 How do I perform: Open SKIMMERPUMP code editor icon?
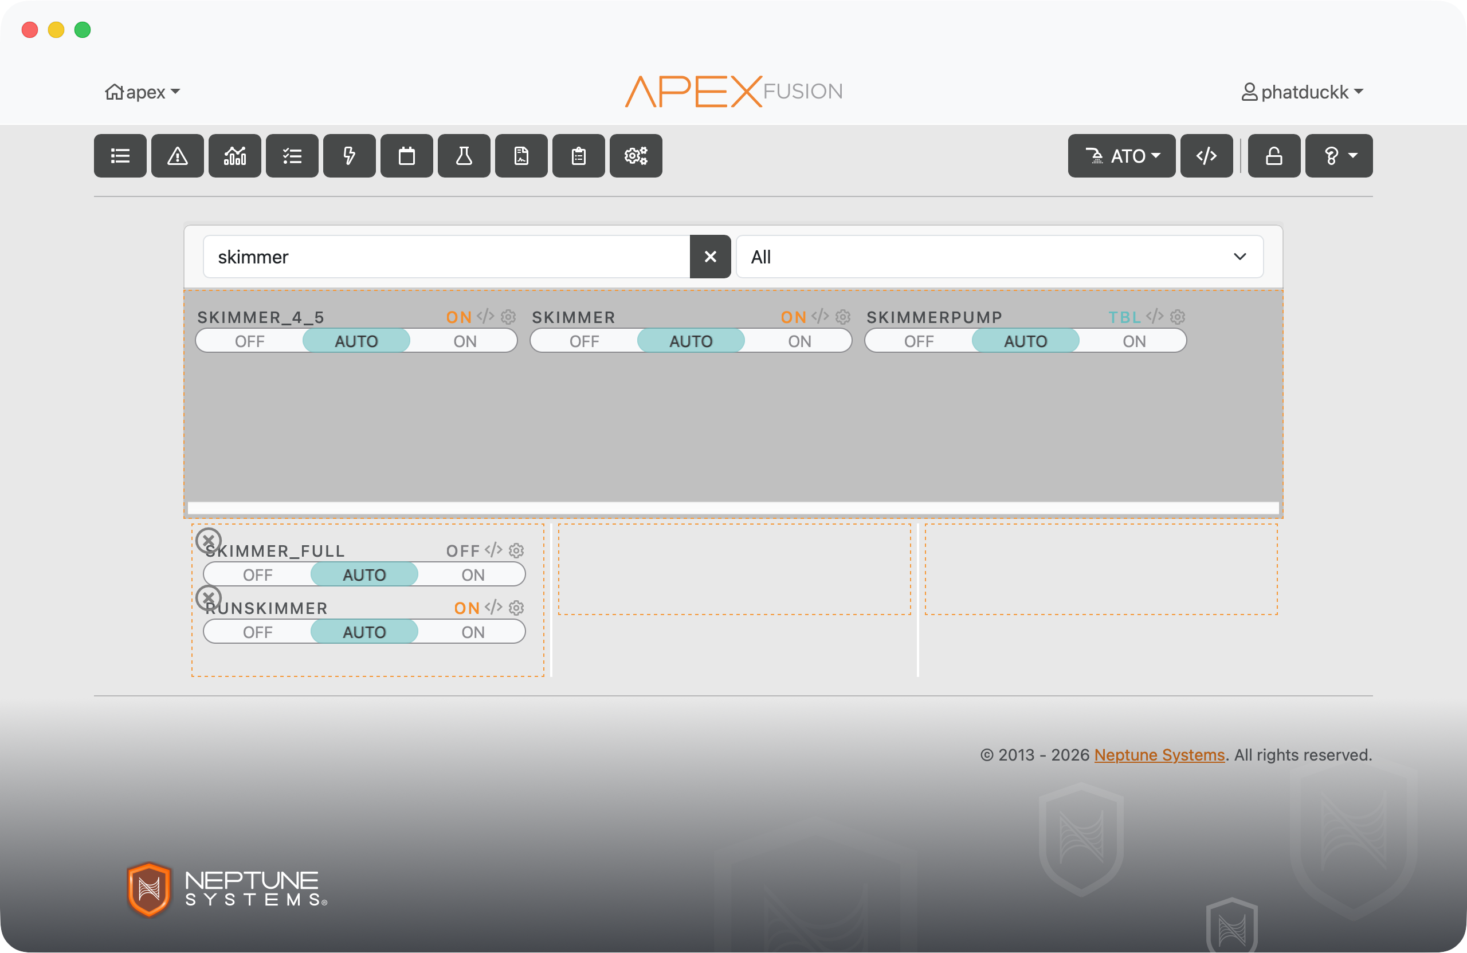tap(1155, 317)
